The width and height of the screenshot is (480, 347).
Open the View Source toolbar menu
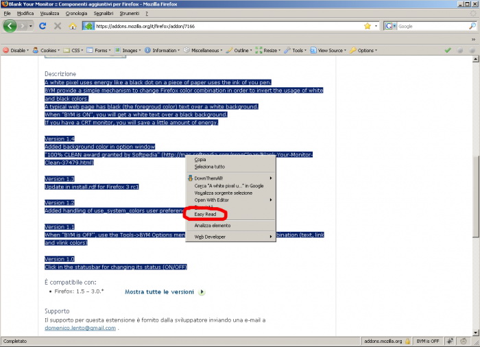[328, 50]
